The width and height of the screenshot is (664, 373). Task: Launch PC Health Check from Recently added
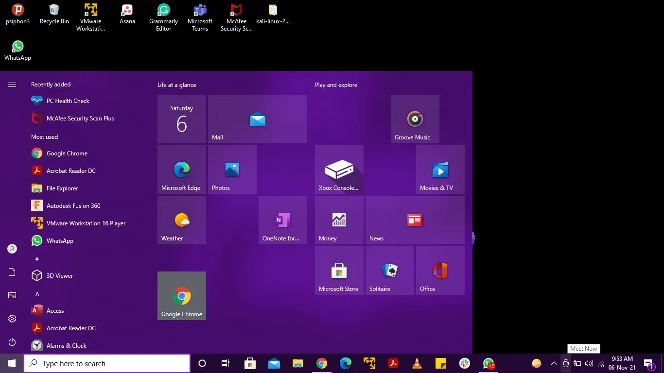[x=87, y=101]
